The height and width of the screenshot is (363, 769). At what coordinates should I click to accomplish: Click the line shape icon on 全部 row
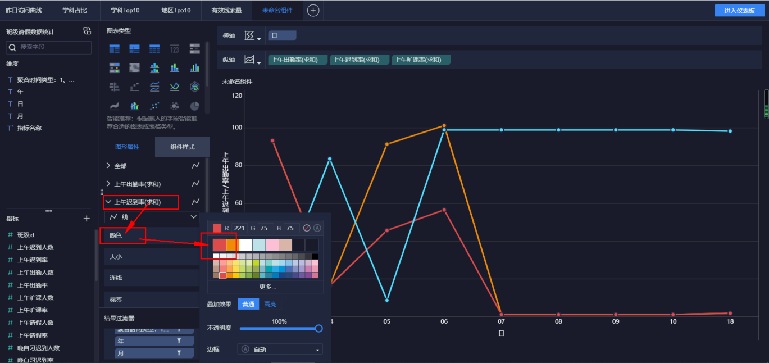point(195,166)
